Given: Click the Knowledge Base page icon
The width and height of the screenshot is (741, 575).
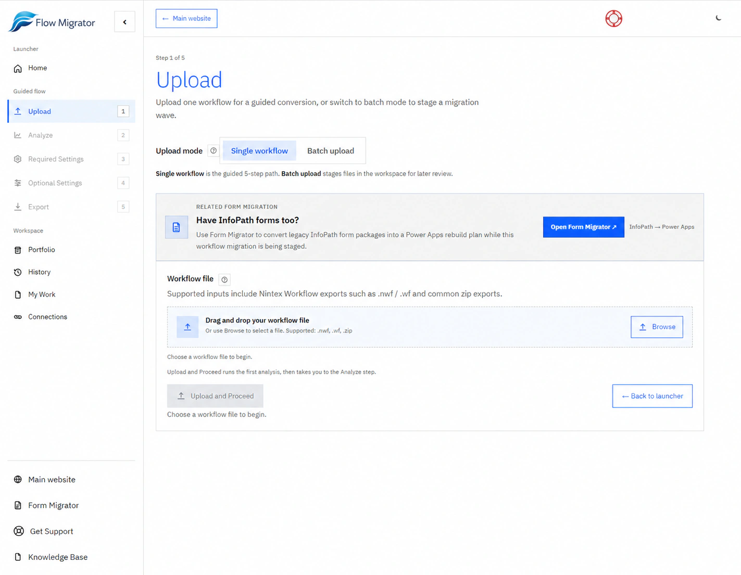Looking at the screenshot, I should (x=18, y=557).
